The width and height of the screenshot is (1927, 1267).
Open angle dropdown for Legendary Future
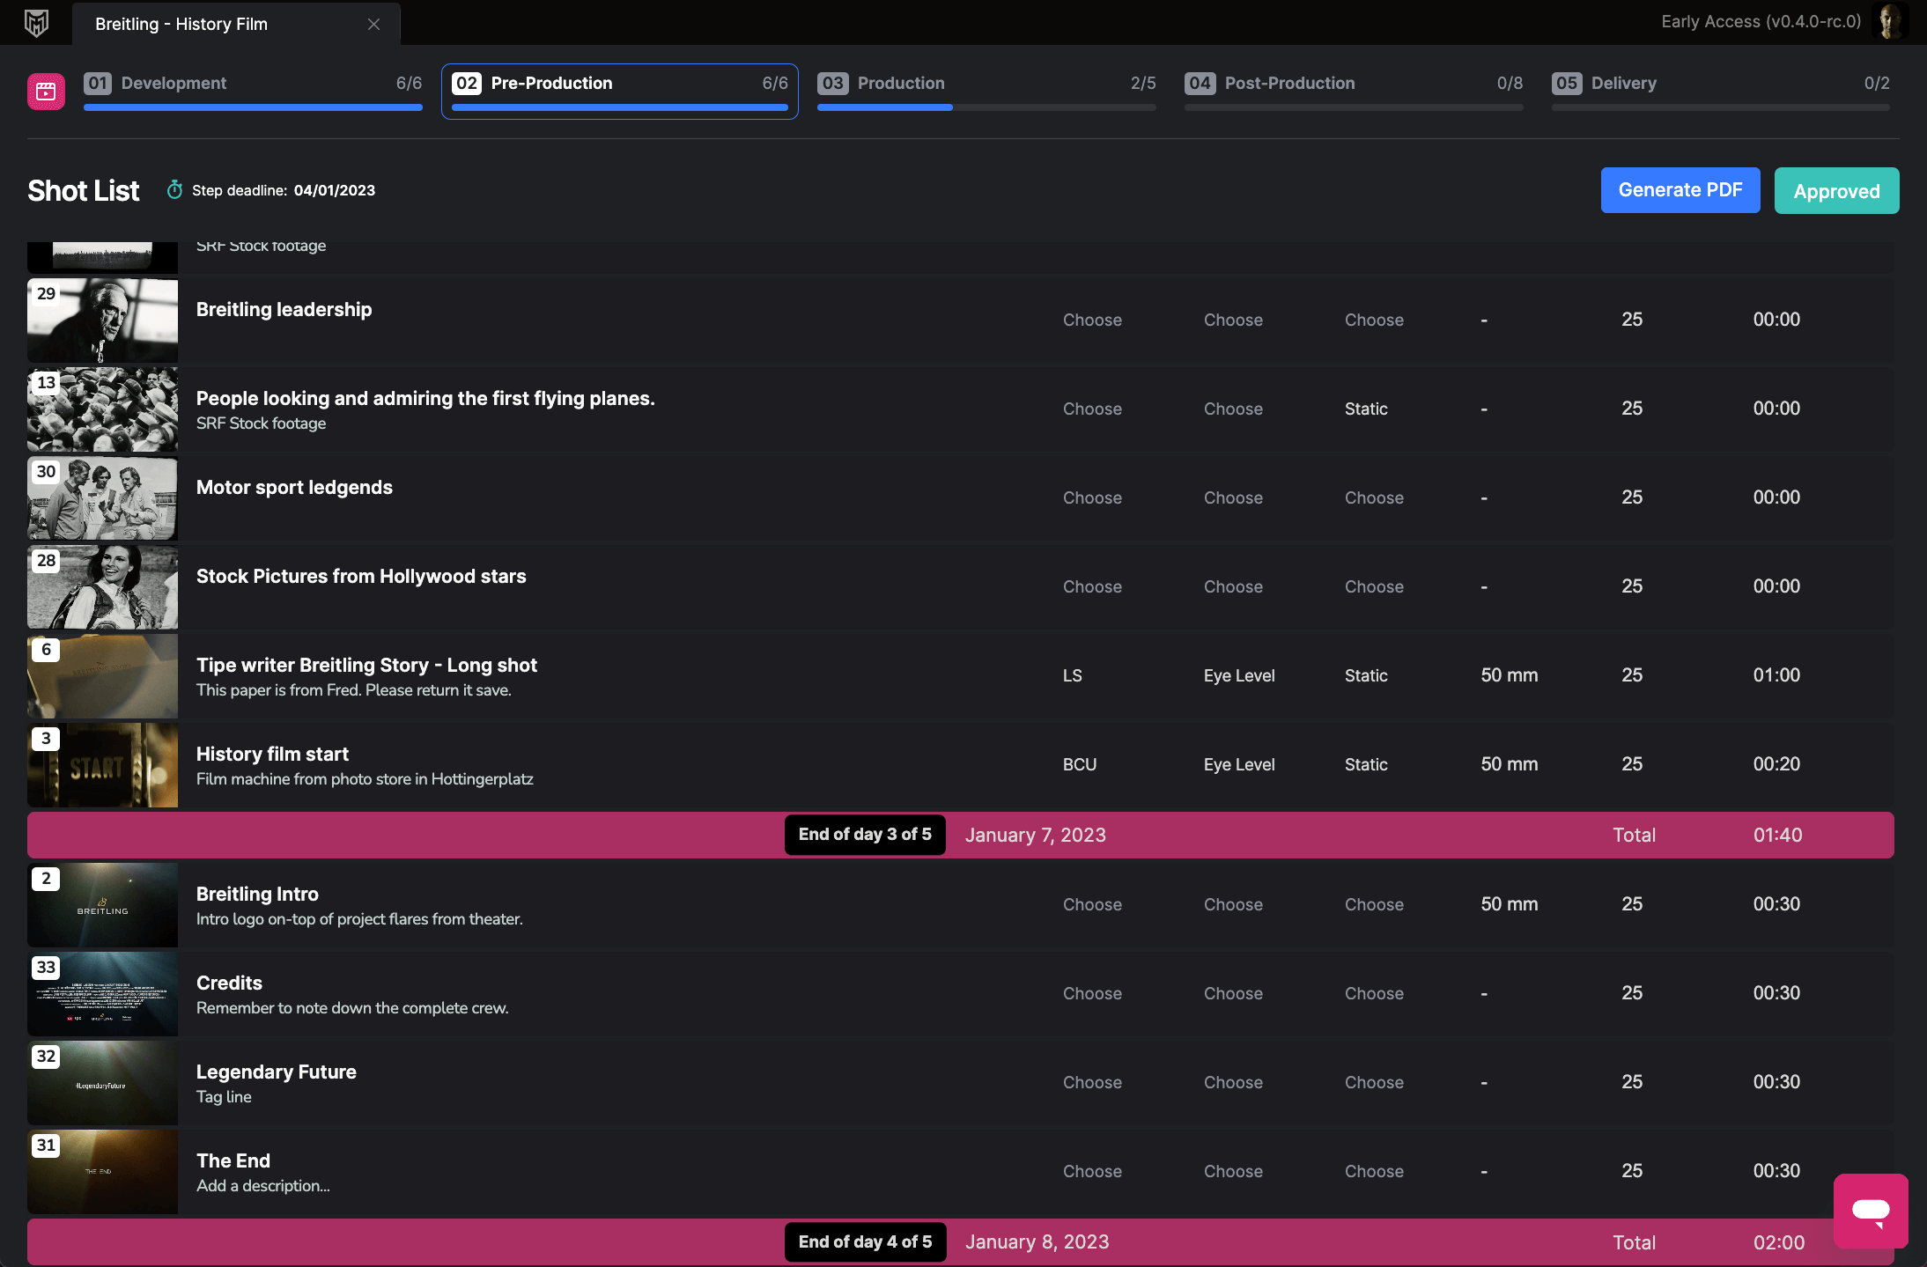pos(1233,1082)
